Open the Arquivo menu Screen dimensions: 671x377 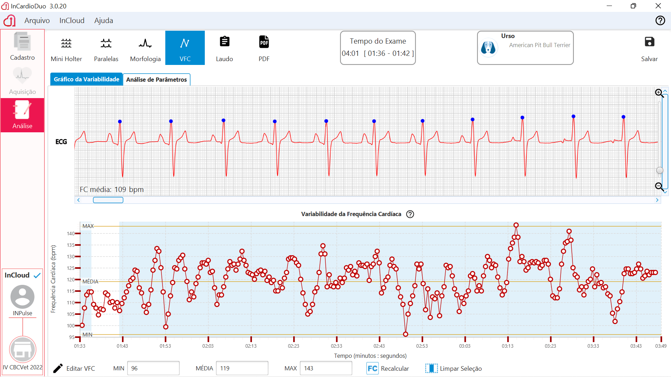tap(37, 21)
